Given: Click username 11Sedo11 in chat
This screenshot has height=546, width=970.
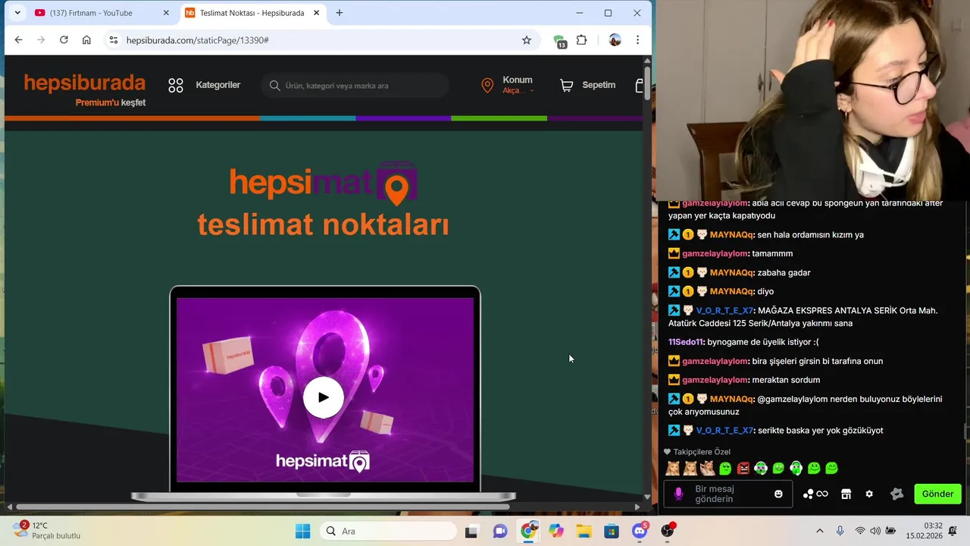Looking at the screenshot, I should tap(686, 342).
